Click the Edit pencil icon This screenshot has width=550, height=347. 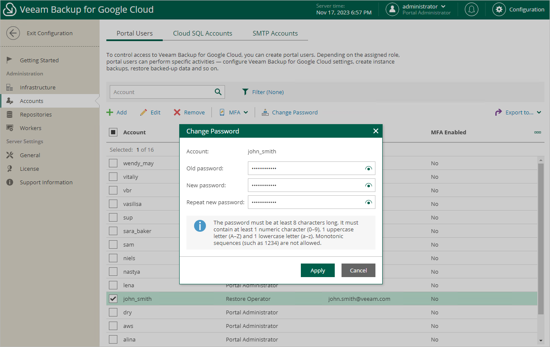coord(144,112)
